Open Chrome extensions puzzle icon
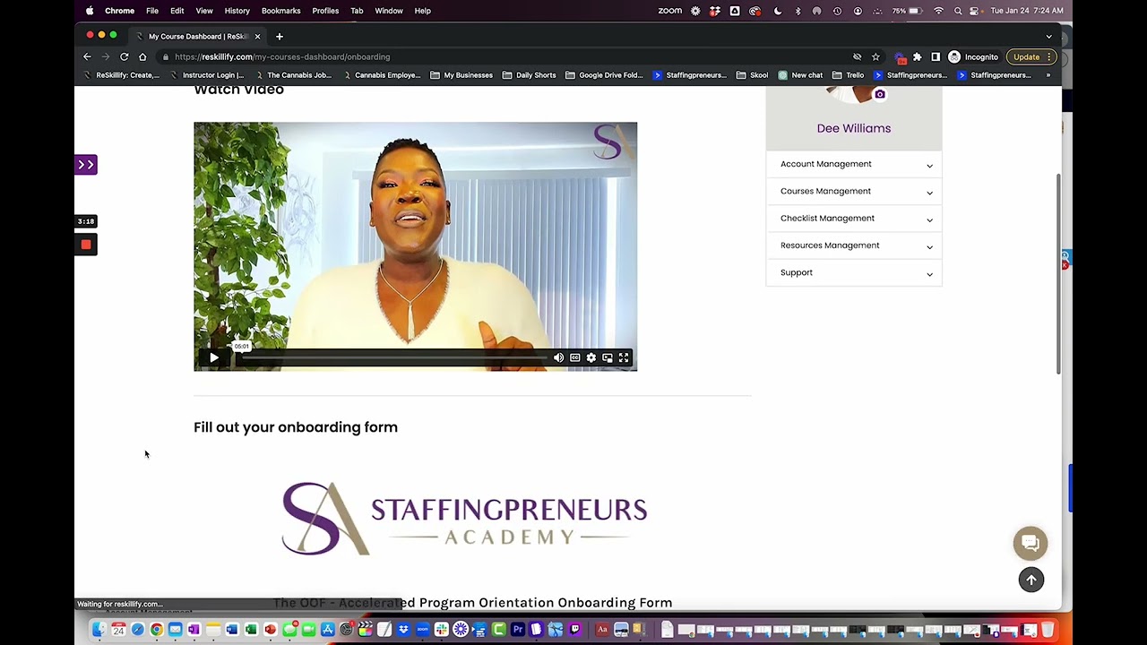This screenshot has height=645, width=1147. pos(917,56)
